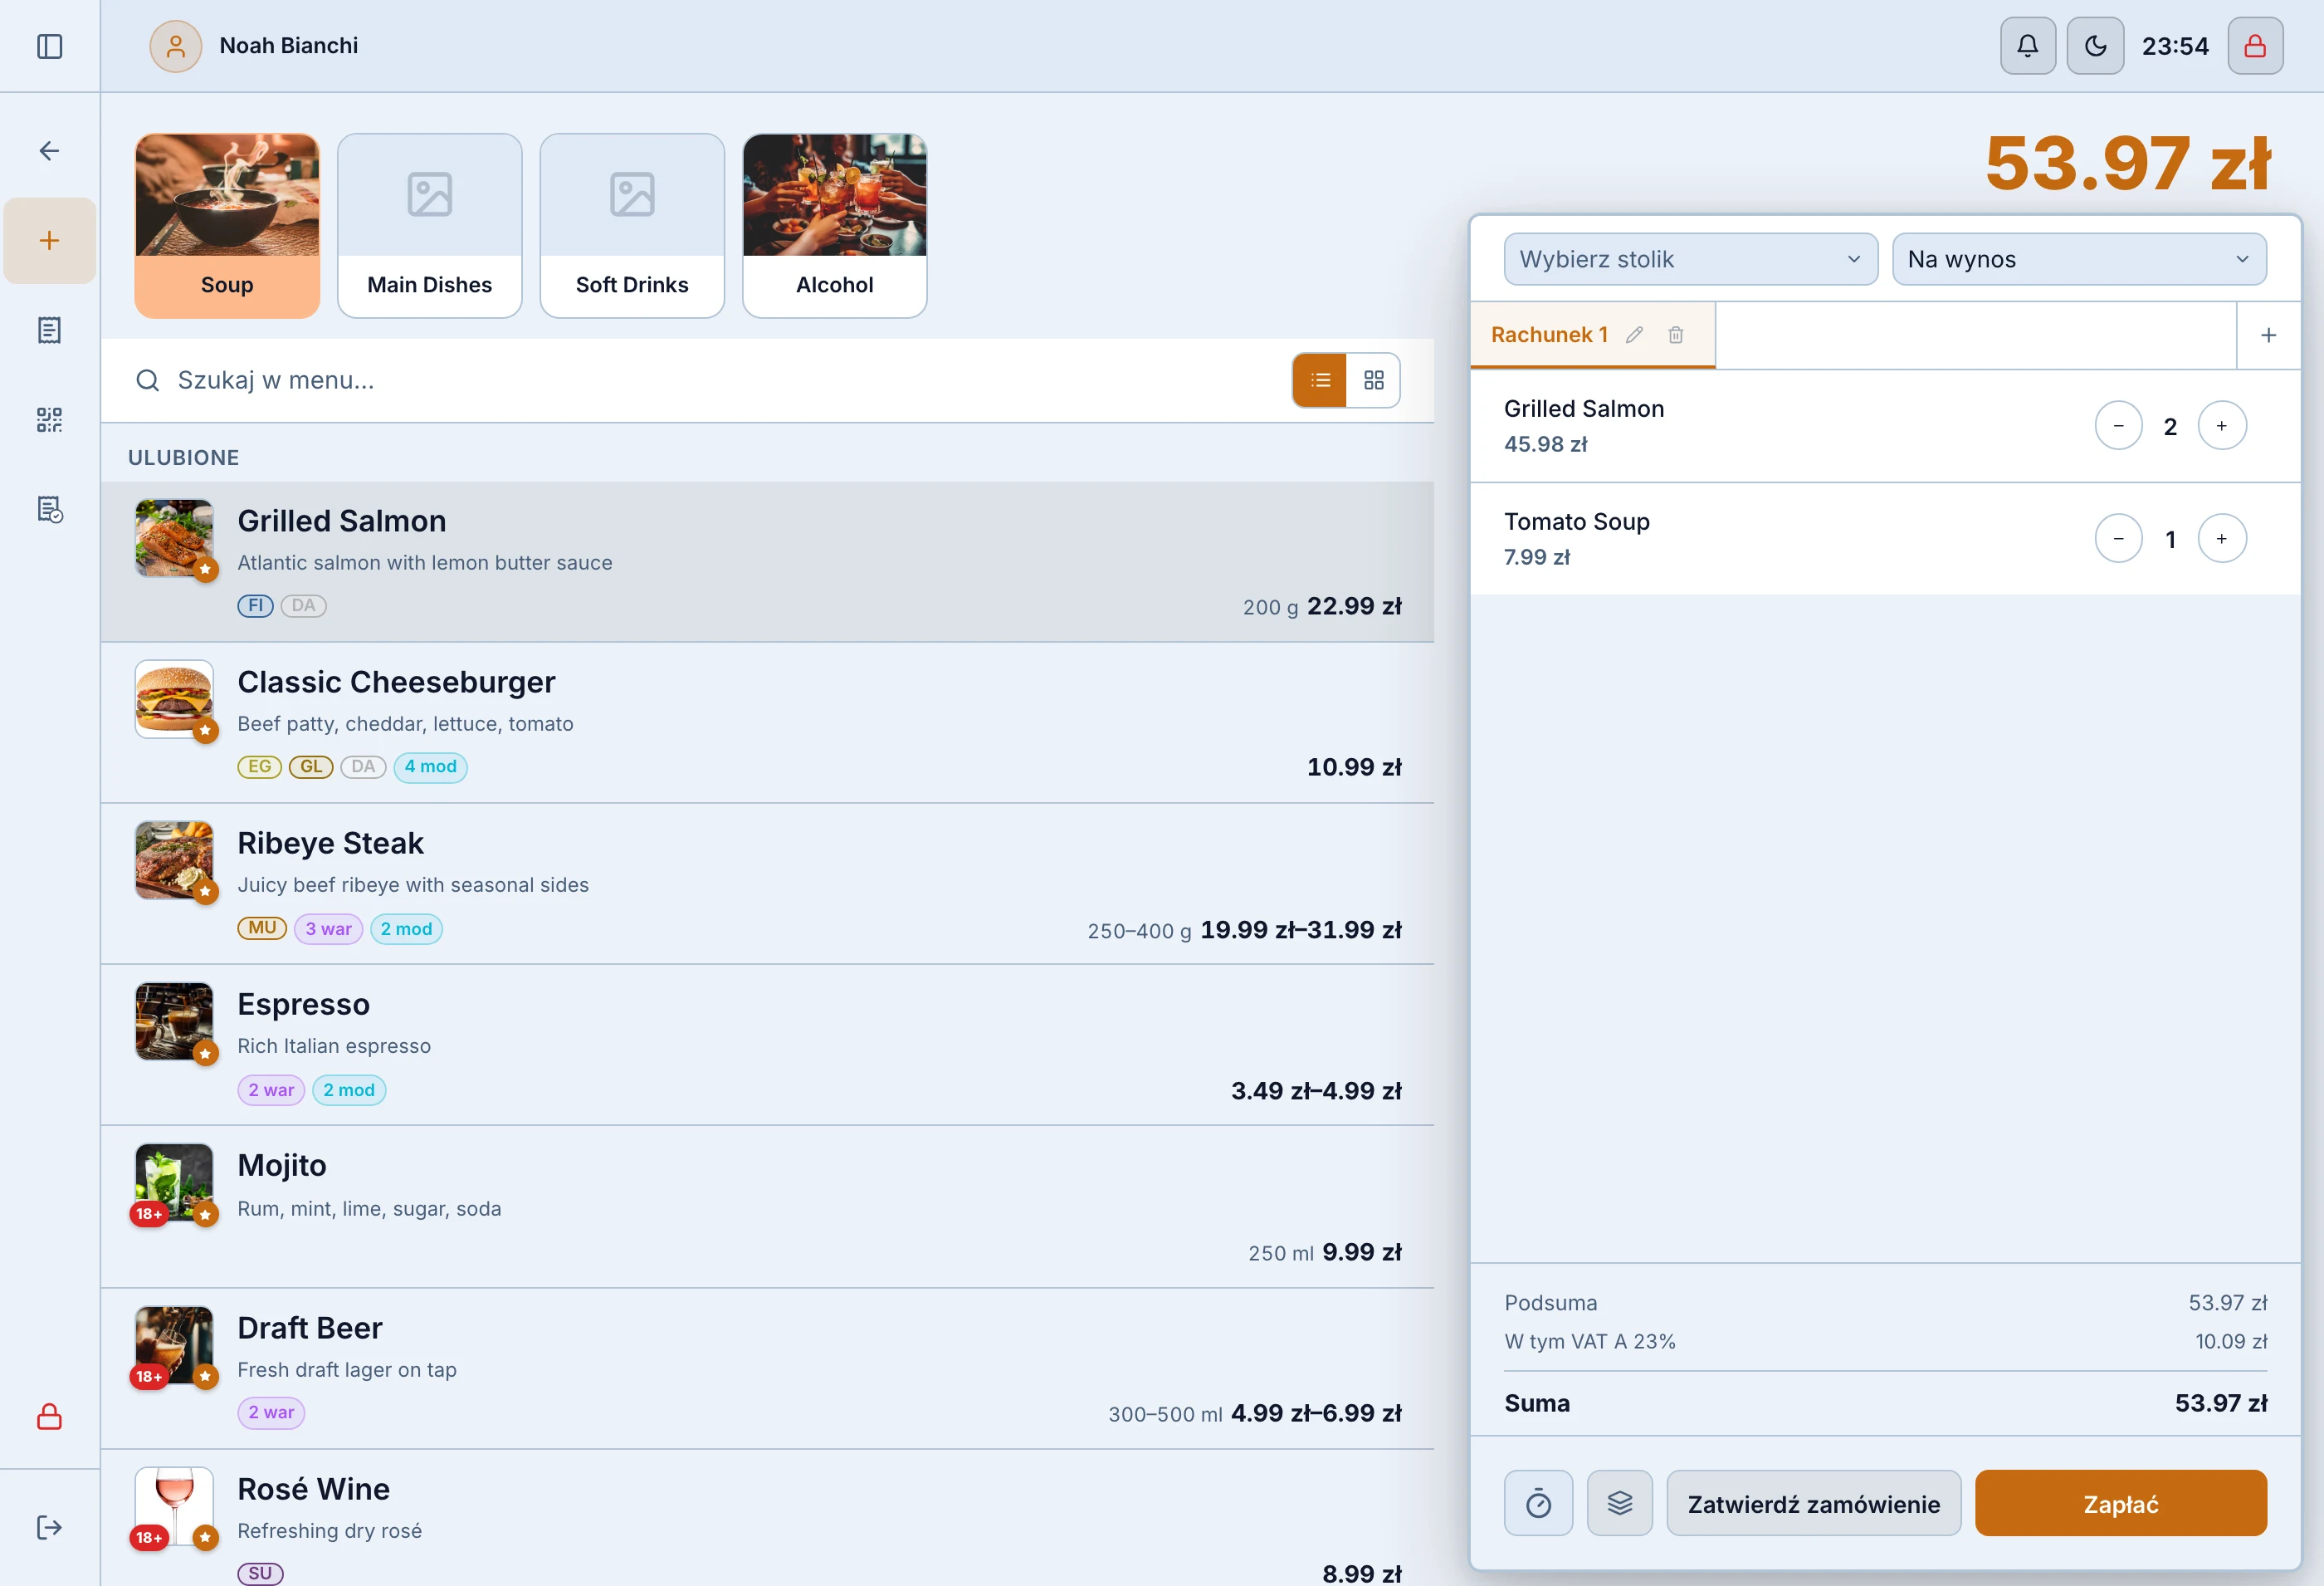Log out using the sidebar exit icon
The height and width of the screenshot is (1586, 2324).
[x=49, y=1527]
